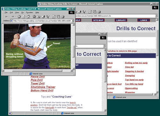This screenshot has width=160, height=116.
Task: Click the Internet zone globe in the middle window status bar
Action: pos(62,113)
